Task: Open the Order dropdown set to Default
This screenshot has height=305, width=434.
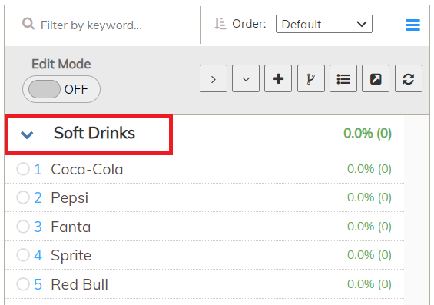Action: click(324, 24)
